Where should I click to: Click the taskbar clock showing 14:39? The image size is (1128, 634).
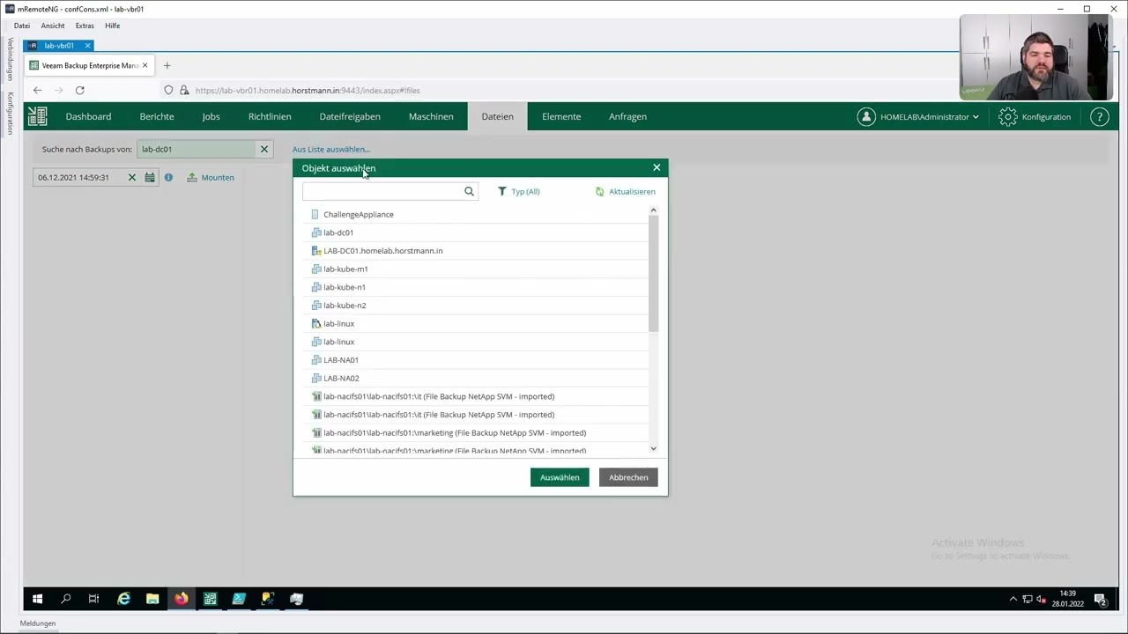(x=1066, y=599)
